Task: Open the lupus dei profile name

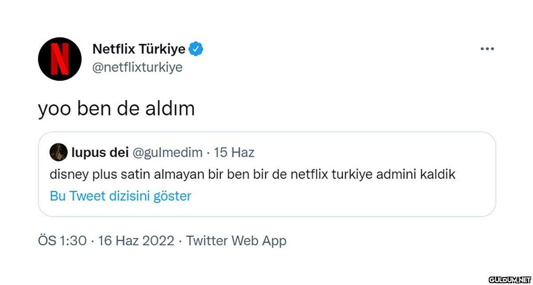Action: 99,153
